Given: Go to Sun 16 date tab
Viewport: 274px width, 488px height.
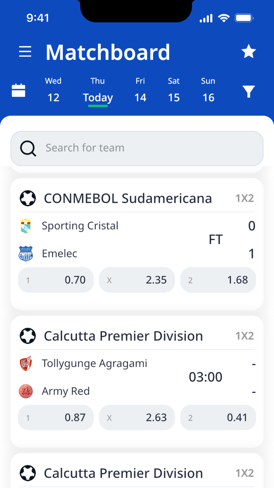Looking at the screenshot, I should [208, 90].
